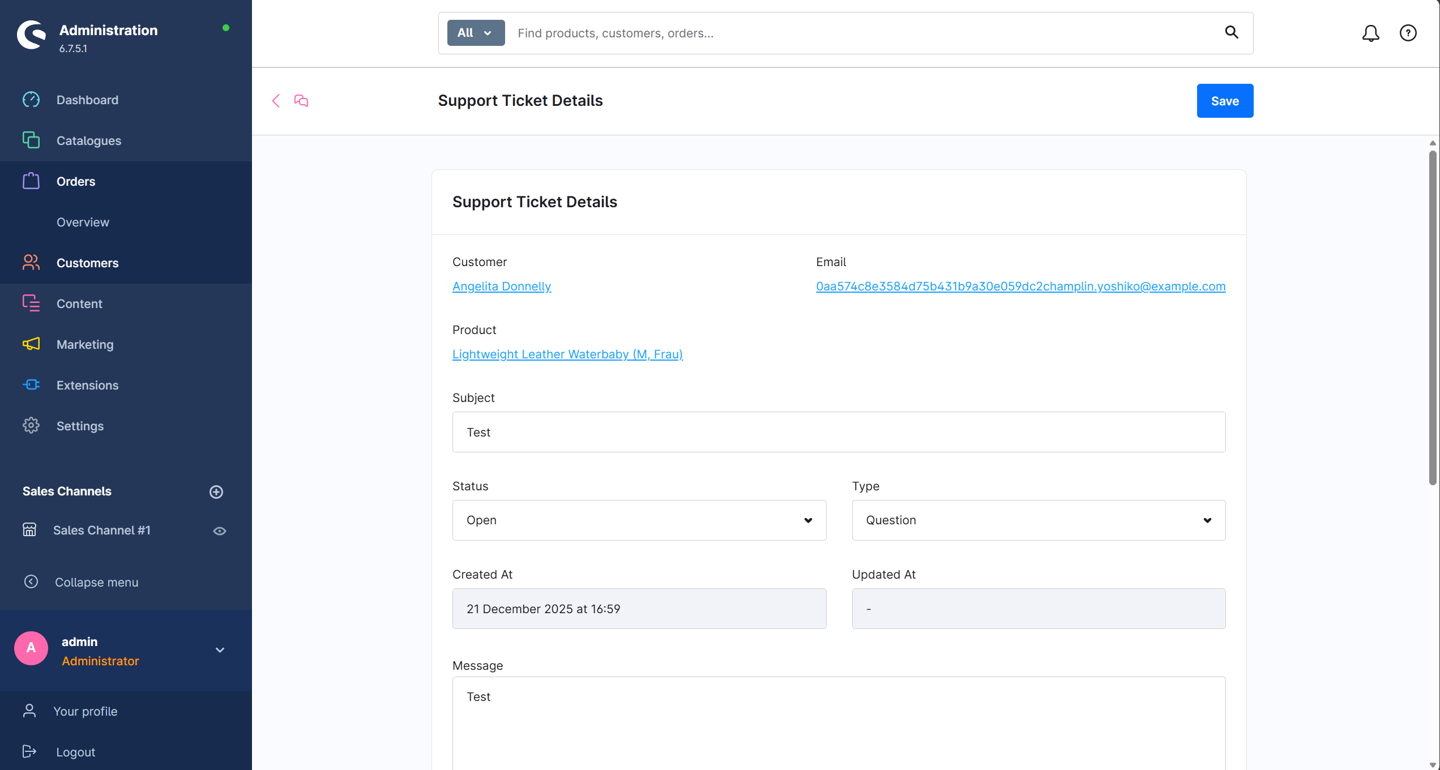
Task: Click the admin avatar circle
Action: pyautogui.click(x=31, y=648)
